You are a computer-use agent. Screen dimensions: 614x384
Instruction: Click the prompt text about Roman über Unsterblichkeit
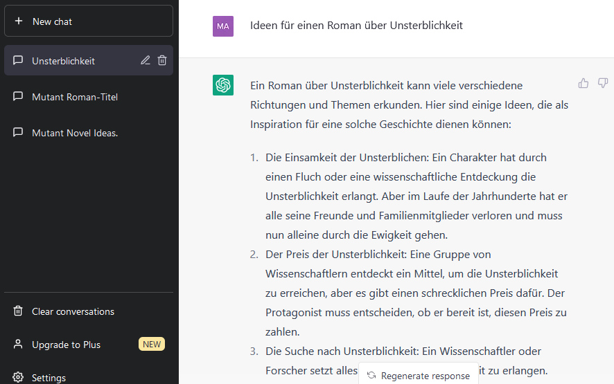coord(356,26)
